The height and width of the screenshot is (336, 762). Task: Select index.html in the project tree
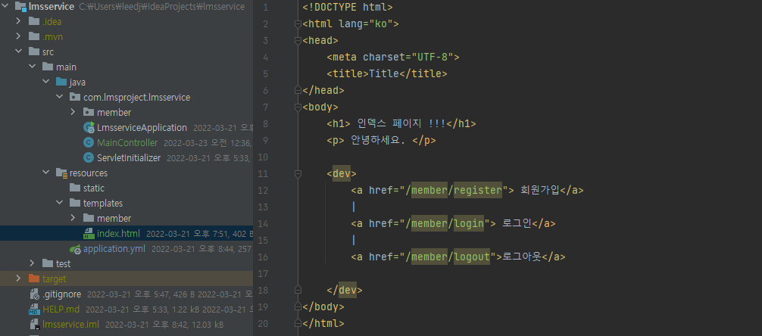click(x=119, y=234)
